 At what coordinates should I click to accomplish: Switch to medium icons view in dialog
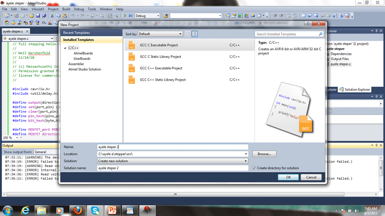pyautogui.click(x=194, y=34)
